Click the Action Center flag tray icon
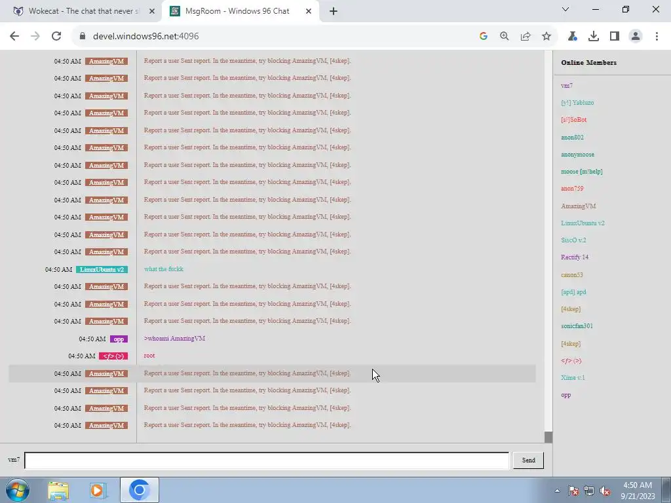This screenshot has height=503, width=671. click(573, 491)
